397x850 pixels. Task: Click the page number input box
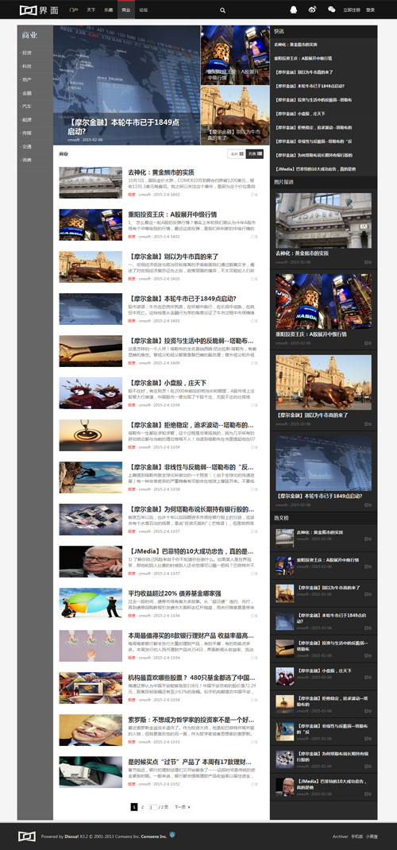point(153,807)
